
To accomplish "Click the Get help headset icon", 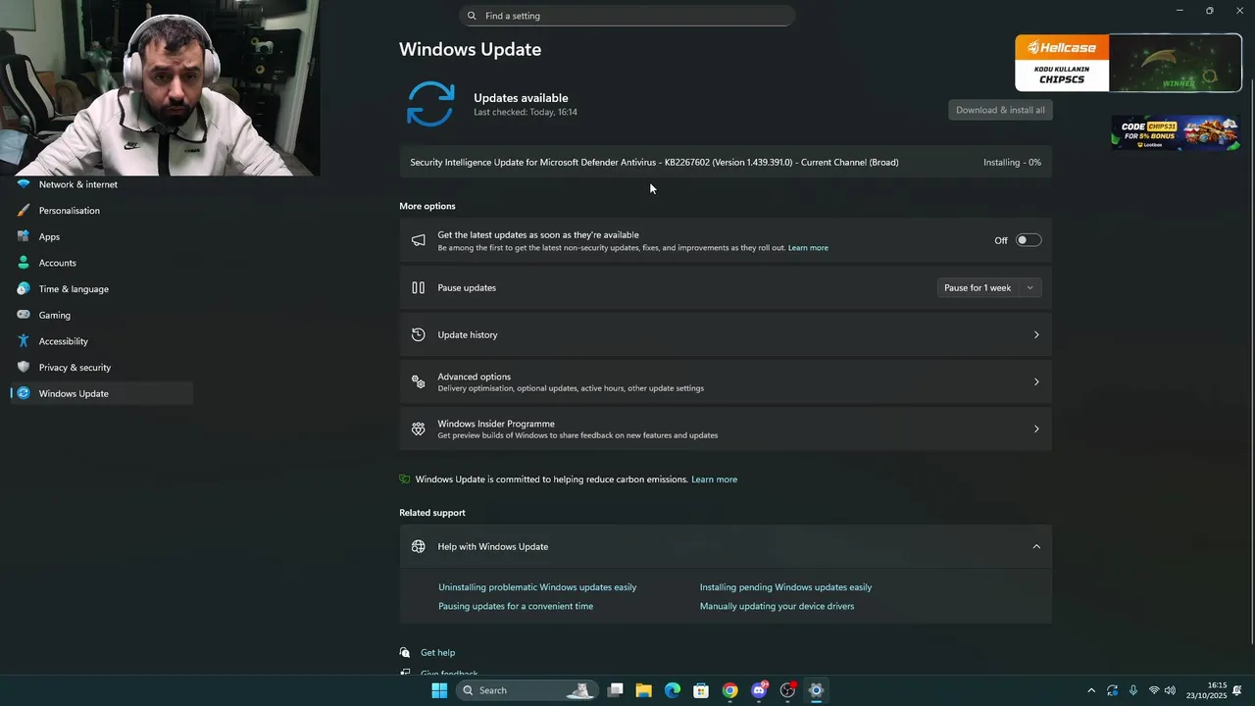I will [x=405, y=653].
